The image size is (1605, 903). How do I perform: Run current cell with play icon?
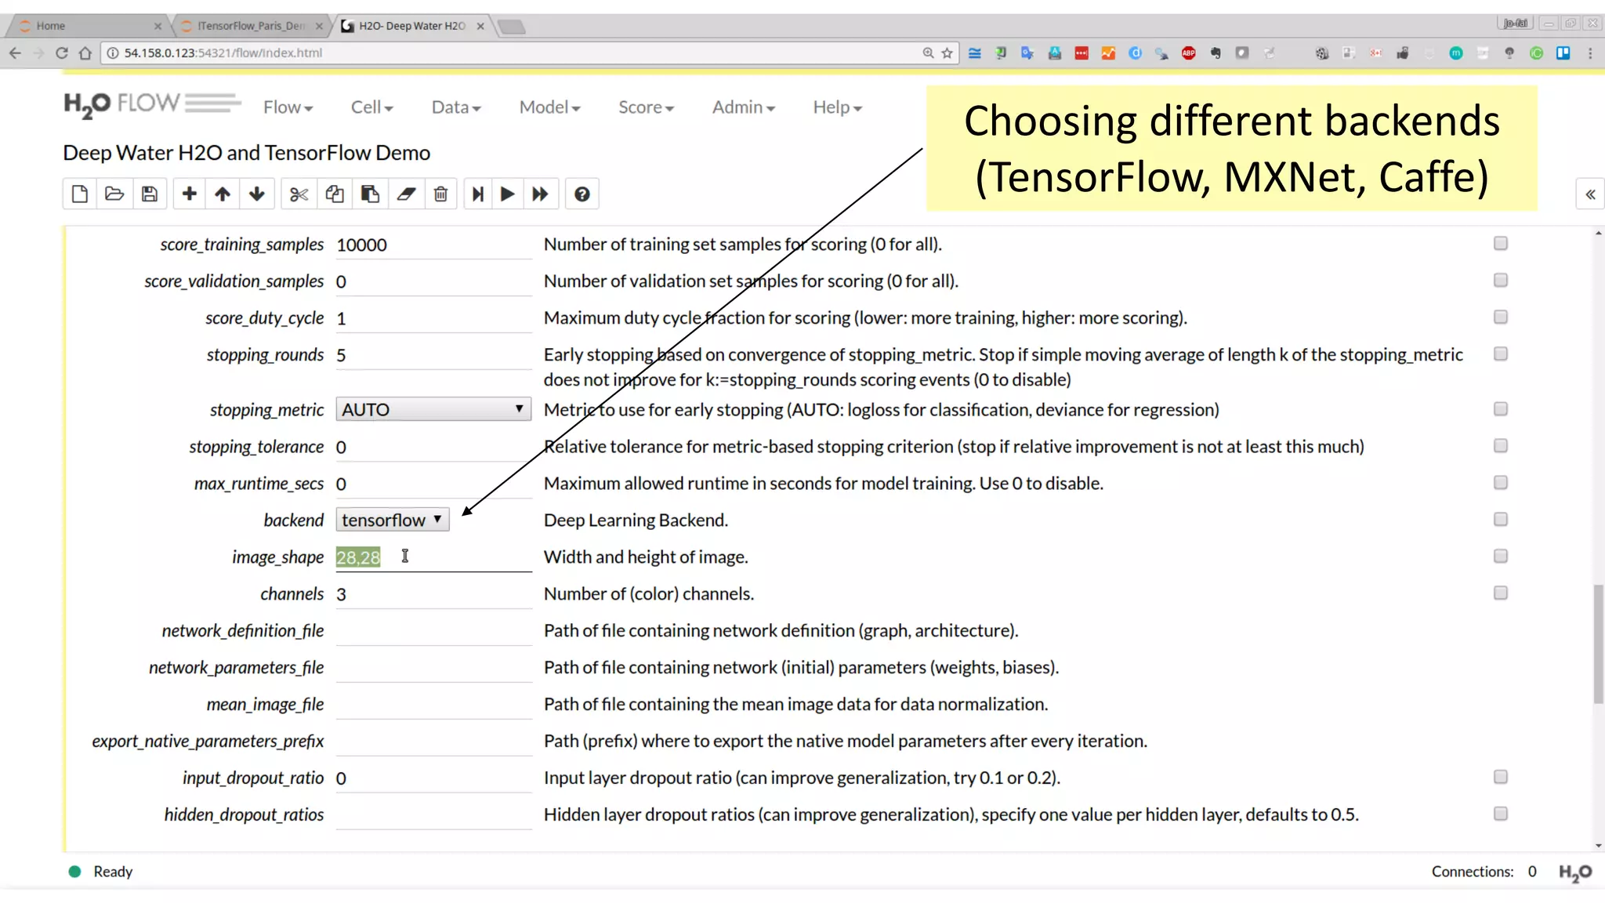(x=507, y=194)
